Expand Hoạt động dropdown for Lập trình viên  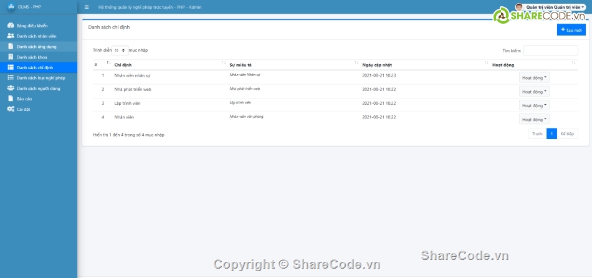534,105
